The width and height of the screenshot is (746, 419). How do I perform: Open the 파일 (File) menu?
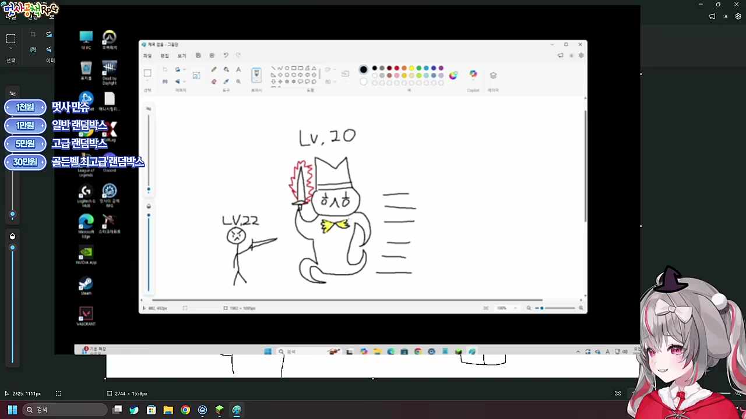(146, 55)
